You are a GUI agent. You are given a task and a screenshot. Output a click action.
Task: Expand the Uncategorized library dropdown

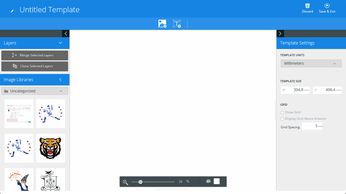[x=34, y=91]
